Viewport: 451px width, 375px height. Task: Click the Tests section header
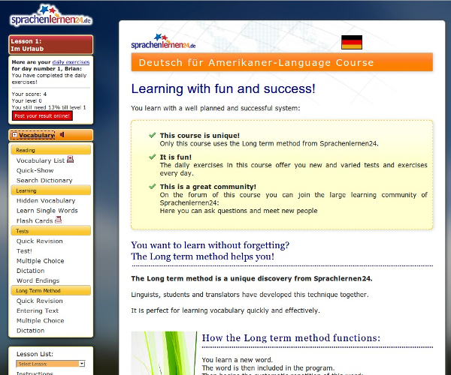[x=50, y=231]
